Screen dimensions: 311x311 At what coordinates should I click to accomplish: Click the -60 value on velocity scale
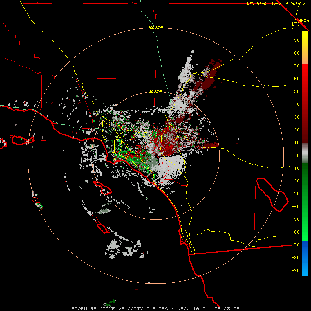click(x=295, y=232)
